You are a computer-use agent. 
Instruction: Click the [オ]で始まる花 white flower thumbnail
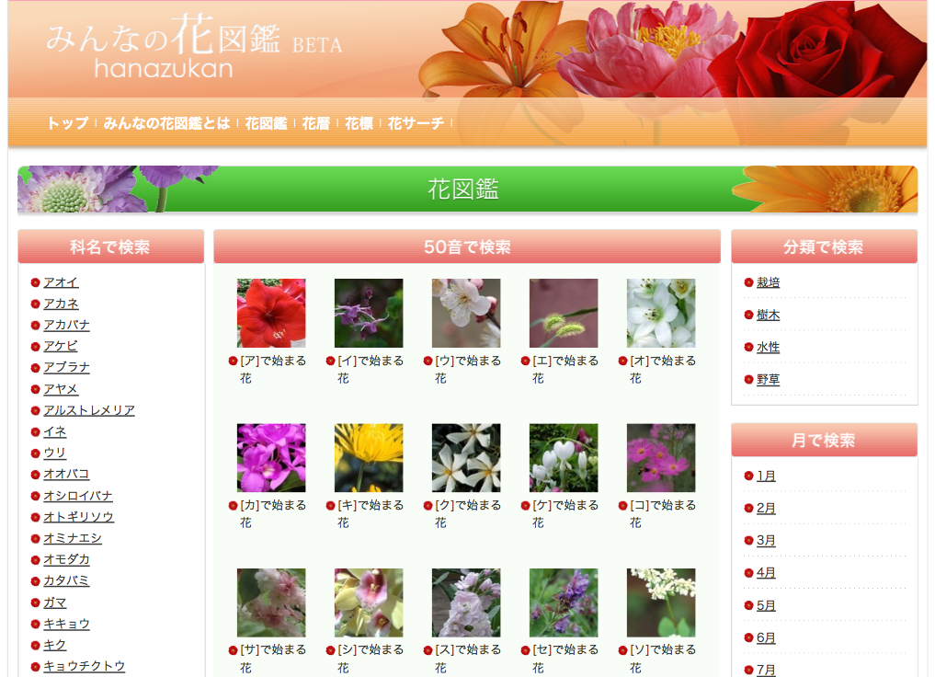(660, 313)
